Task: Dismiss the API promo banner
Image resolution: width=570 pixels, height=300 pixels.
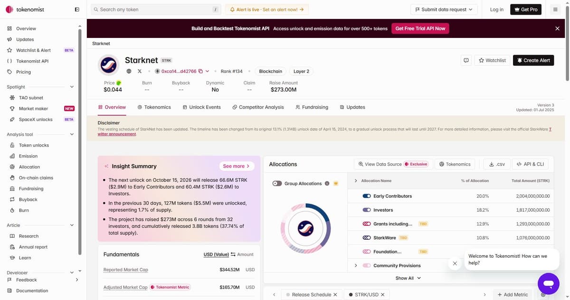Action: [x=557, y=28]
